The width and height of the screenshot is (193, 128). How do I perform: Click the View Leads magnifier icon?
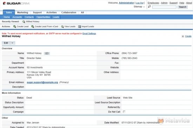[x=62, y=27]
